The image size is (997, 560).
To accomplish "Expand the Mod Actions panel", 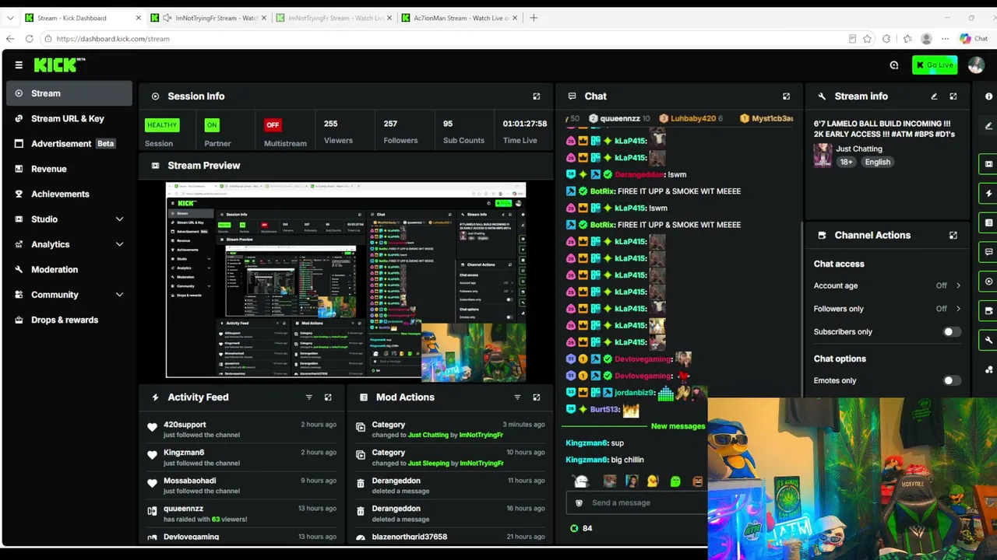I will click(536, 397).
